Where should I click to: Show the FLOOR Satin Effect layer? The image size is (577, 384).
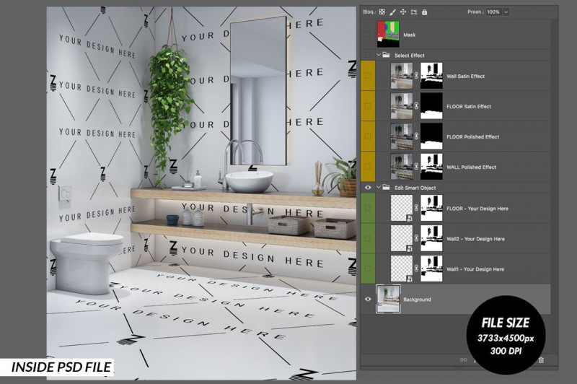point(368,105)
